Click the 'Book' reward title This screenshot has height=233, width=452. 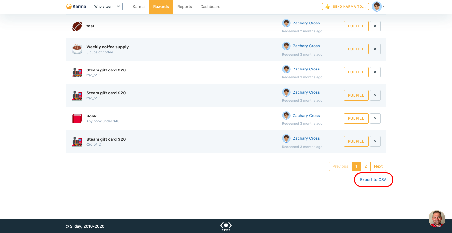tap(91, 116)
